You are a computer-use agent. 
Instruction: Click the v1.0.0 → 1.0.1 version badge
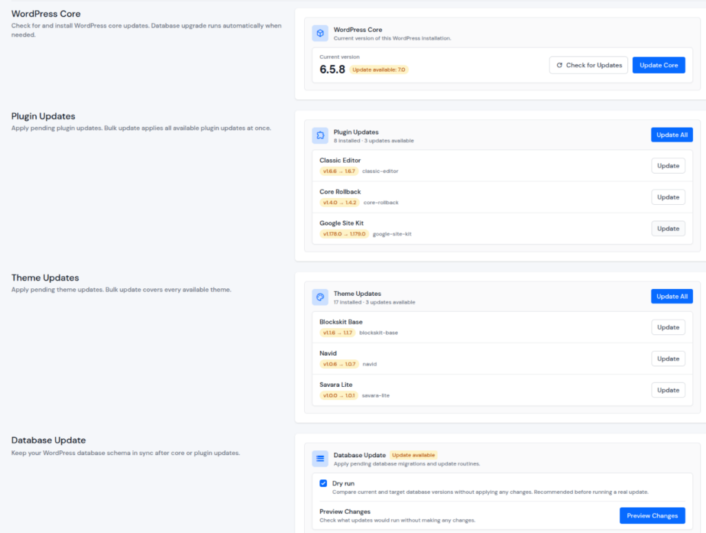pyautogui.click(x=339, y=396)
